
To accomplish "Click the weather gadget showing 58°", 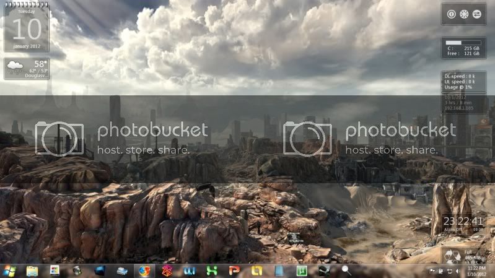I will coord(27,69).
